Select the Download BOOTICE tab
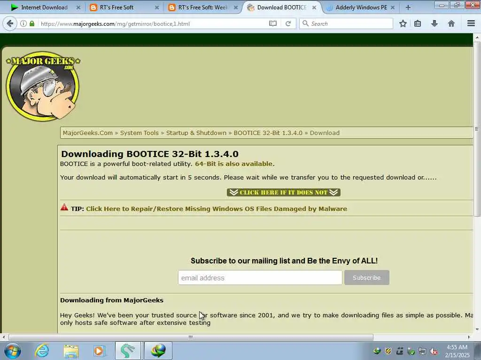This screenshot has width=481, height=360. pyautogui.click(x=282, y=7)
